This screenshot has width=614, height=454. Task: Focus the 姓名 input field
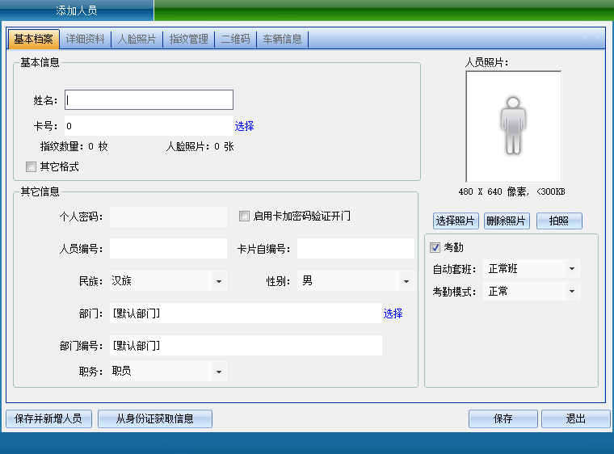pos(149,100)
